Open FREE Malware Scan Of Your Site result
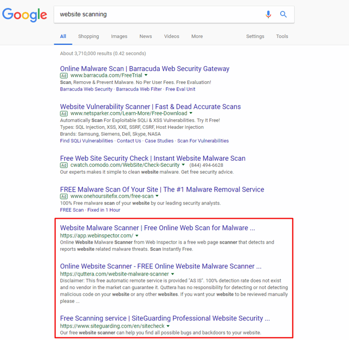The width and height of the screenshot is (349, 340). pyautogui.click(x=162, y=189)
